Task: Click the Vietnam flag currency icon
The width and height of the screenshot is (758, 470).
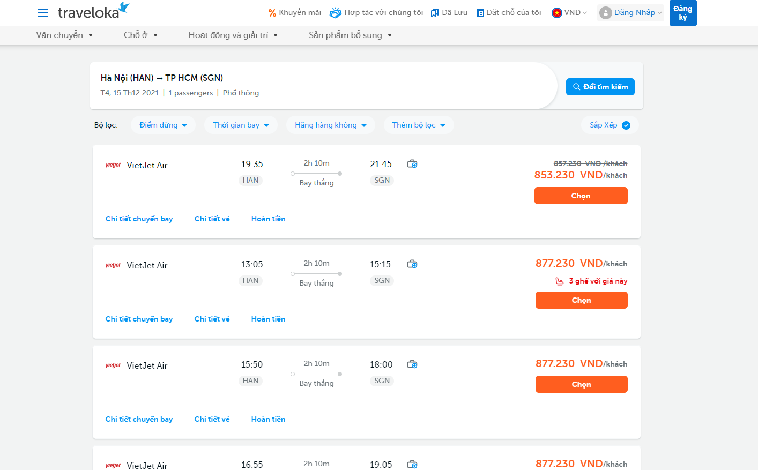Action: click(557, 13)
